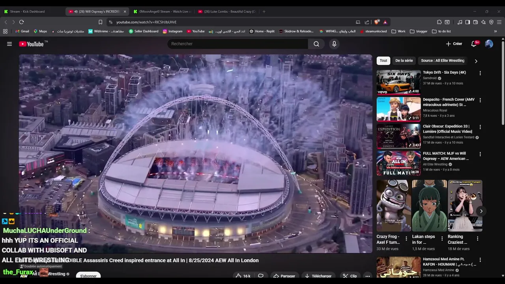Screen dimensions: 505x284
Task: Show next shorts with the arrow
Action: [x=481, y=211]
